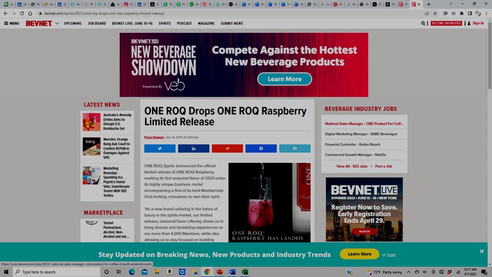The width and height of the screenshot is (492, 277).
Task: Open the Tunnel Pasteurized marketplace listing
Action: click(x=116, y=230)
